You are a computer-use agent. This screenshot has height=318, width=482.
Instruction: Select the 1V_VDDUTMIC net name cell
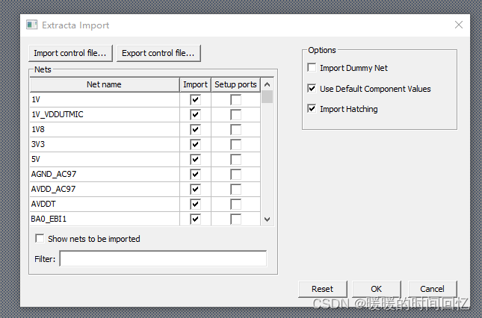[x=105, y=115]
